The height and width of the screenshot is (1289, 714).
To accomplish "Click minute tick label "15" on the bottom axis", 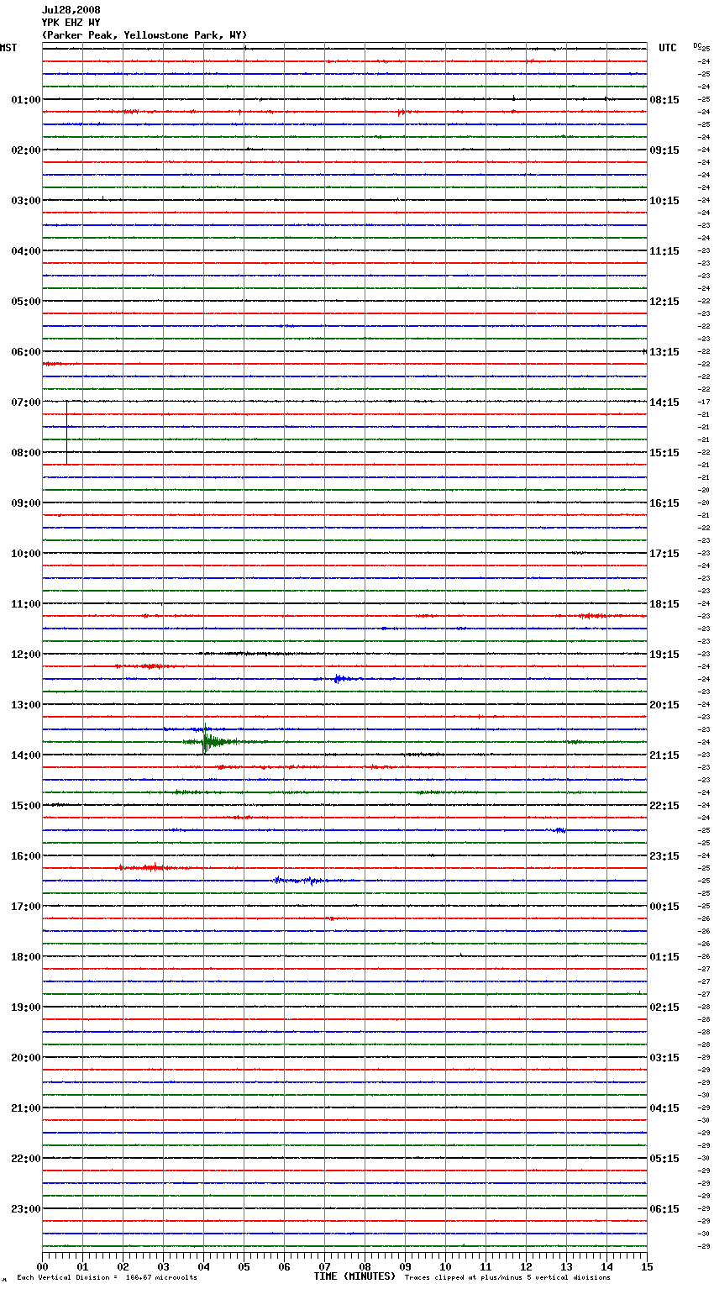I will click(647, 1266).
